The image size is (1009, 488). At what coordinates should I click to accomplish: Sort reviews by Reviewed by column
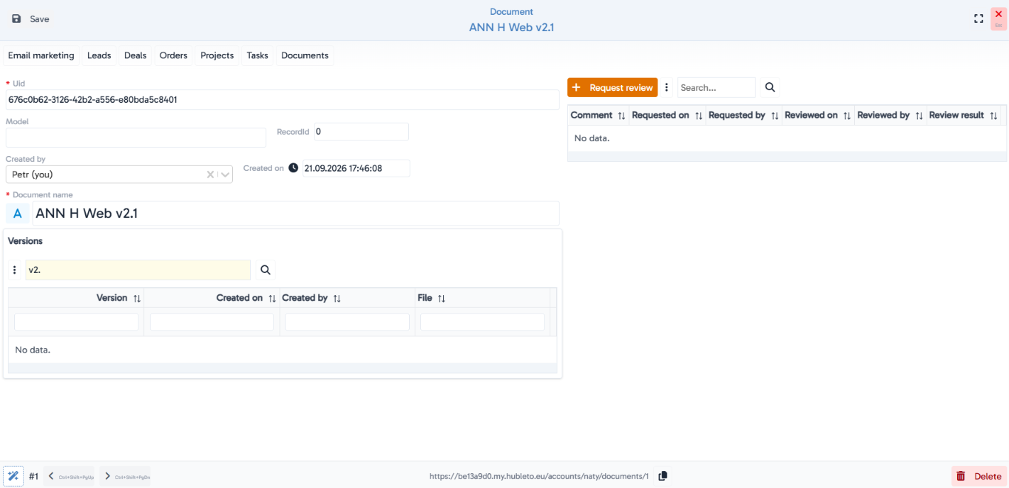[x=919, y=116]
